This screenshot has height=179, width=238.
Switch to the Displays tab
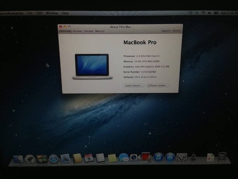click(77, 31)
